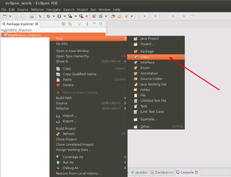Image resolution: width=231 pixels, height=177 pixels.
Task: Open Package Explorer View Menu dots
Action: pyautogui.click(x=87, y=24)
